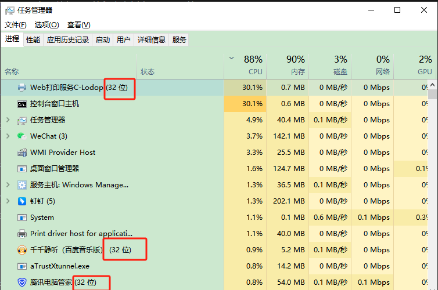Select the System process name
This screenshot has height=290, width=438.
[x=42, y=217]
